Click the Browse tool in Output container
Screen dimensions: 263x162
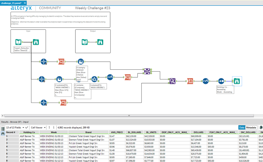click(x=100, y=42)
